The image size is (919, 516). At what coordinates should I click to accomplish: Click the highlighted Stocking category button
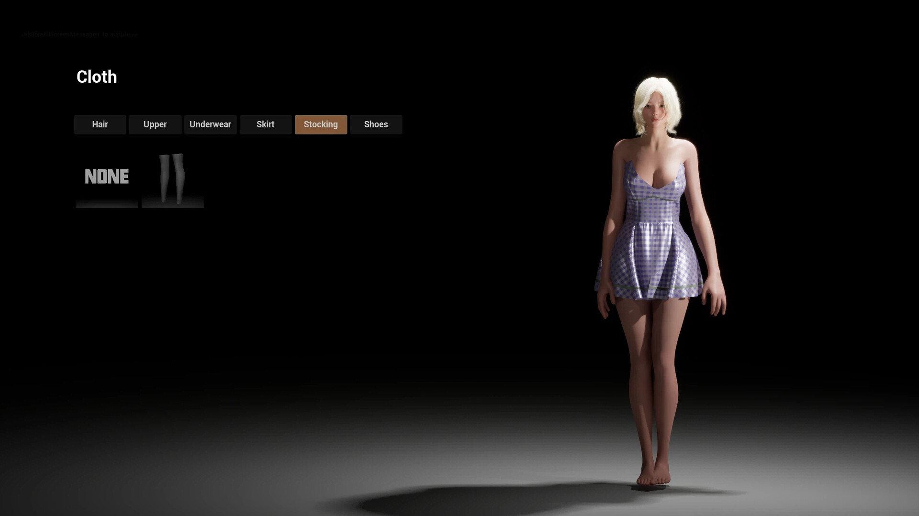(x=321, y=124)
